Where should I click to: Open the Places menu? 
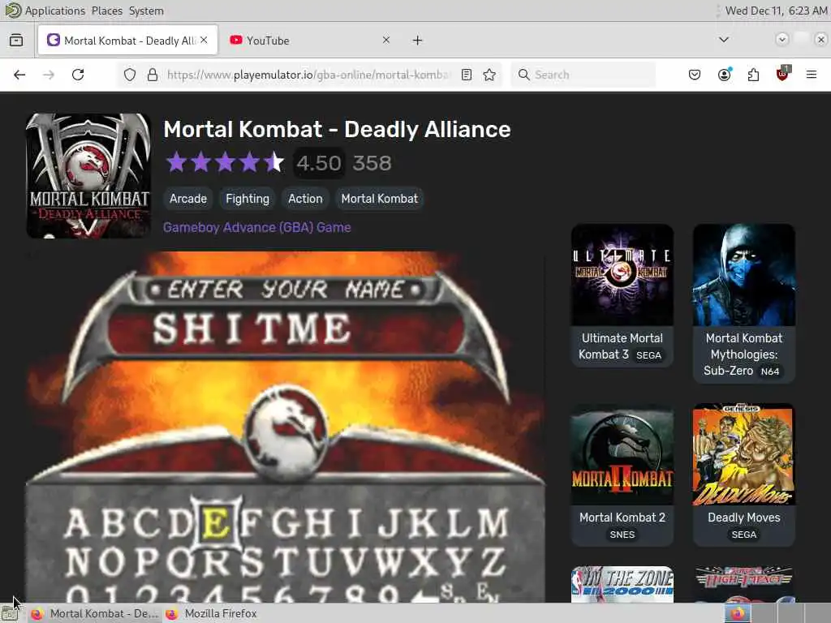pyautogui.click(x=106, y=11)
